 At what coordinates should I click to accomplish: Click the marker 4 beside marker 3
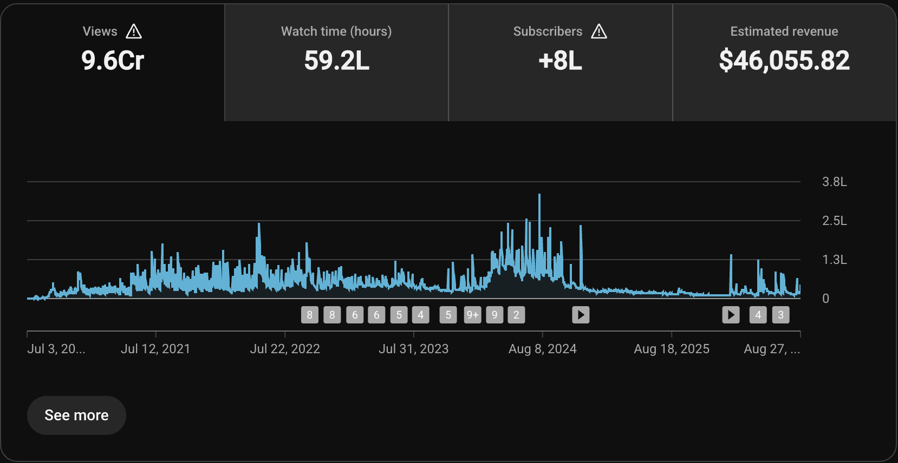758,315
